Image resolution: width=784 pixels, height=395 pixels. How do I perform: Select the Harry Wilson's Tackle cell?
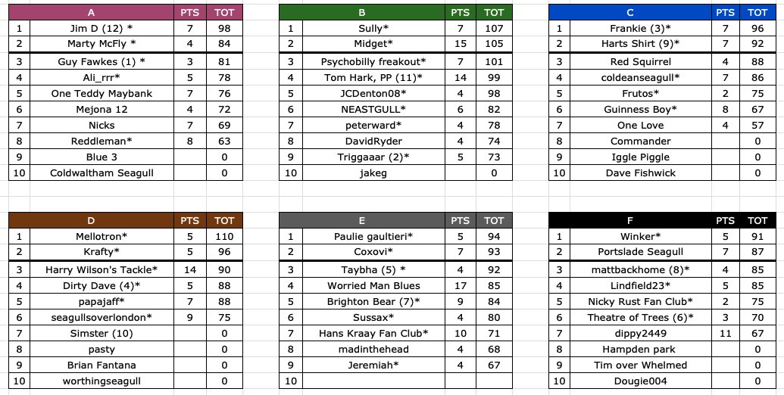(x=102, y=269)
